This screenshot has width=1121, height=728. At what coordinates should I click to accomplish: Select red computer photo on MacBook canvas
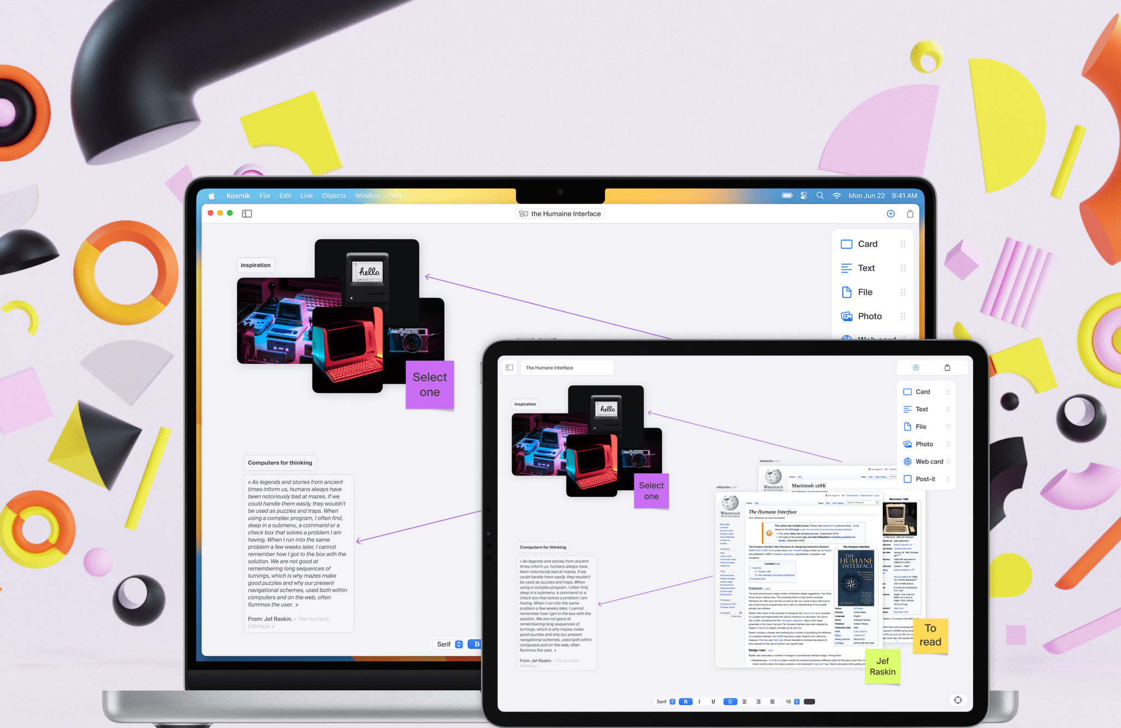(348, 350)
